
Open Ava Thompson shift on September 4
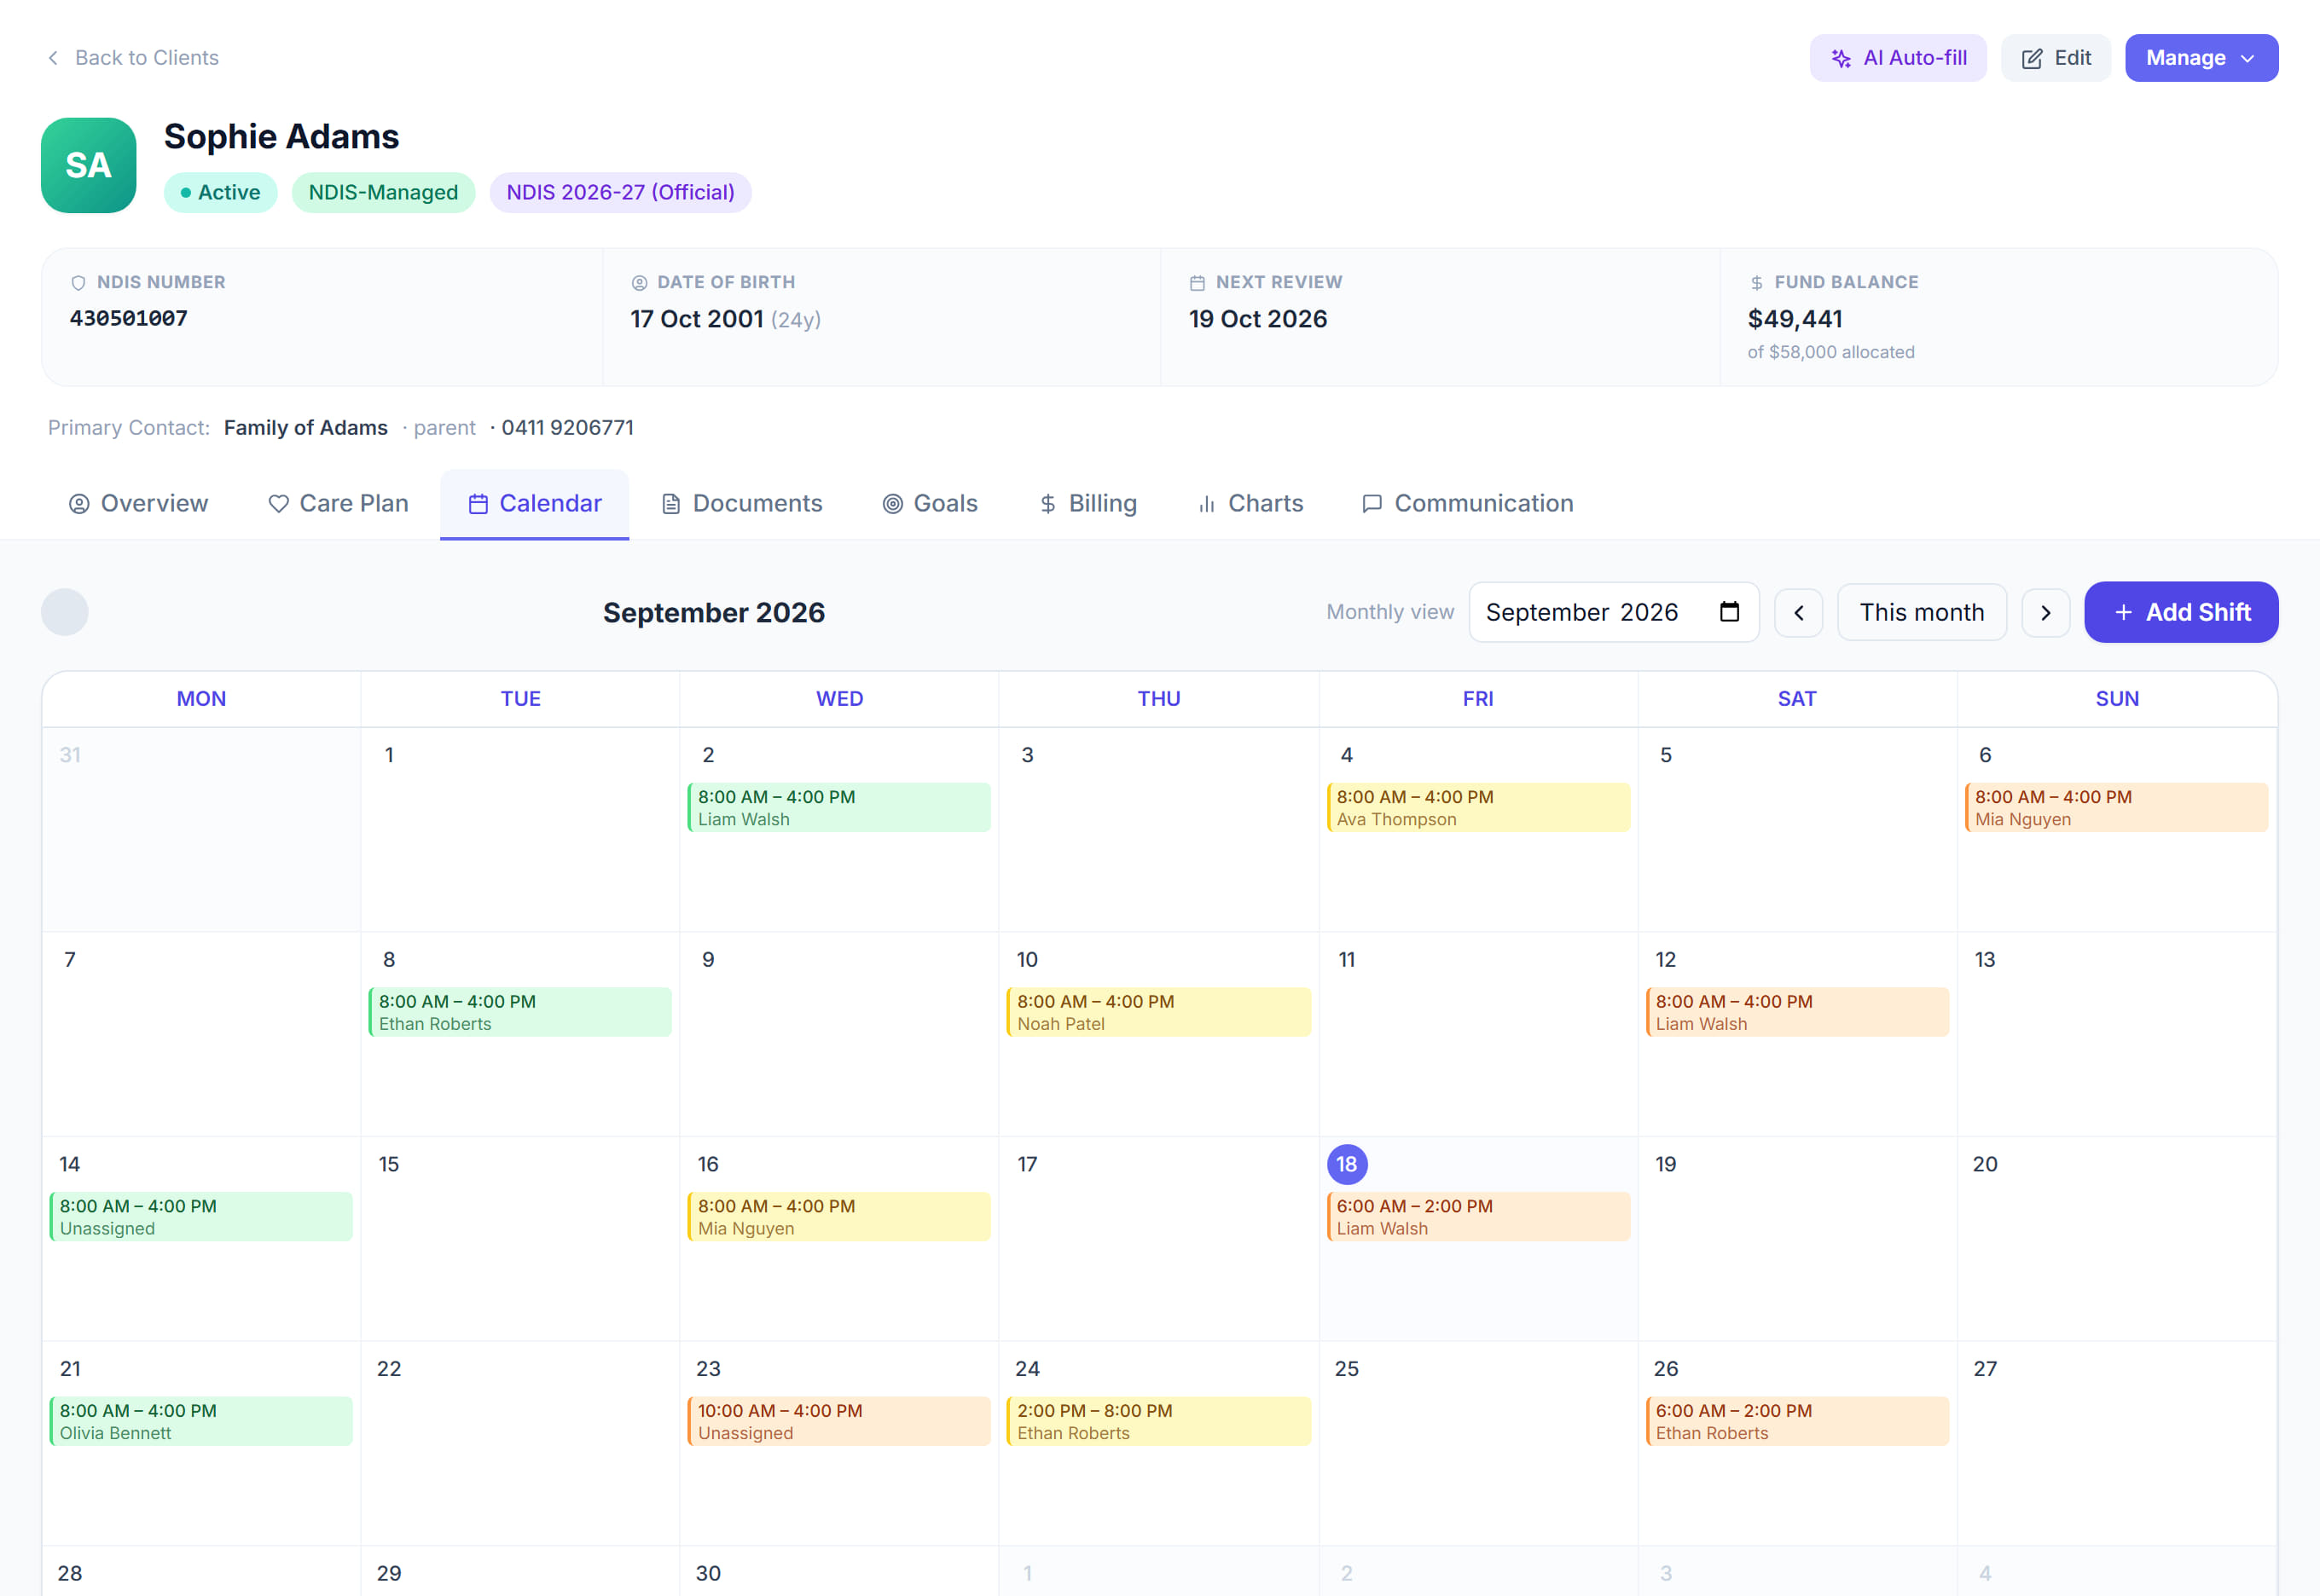click(1477, 807)
